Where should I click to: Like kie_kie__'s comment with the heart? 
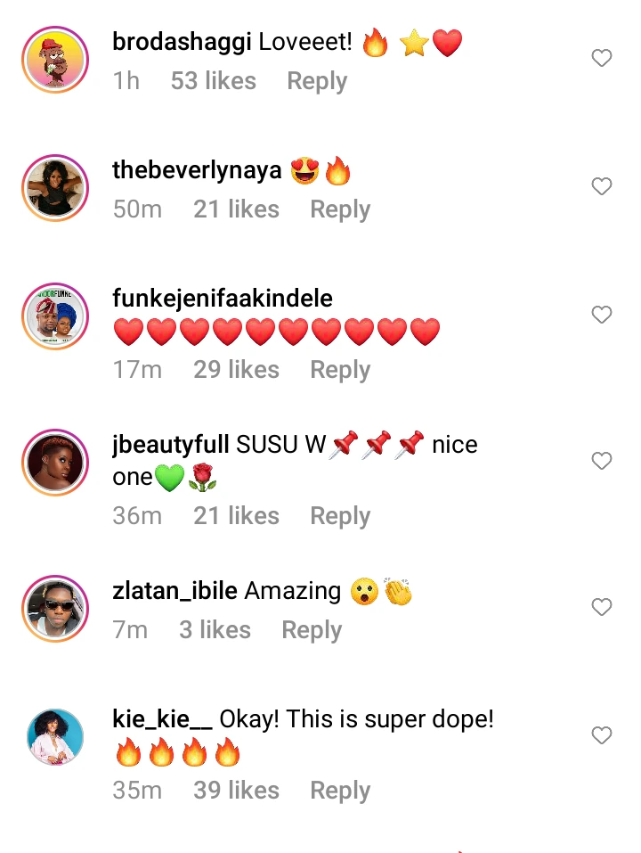pyautogui.click(x=602, y=735)
